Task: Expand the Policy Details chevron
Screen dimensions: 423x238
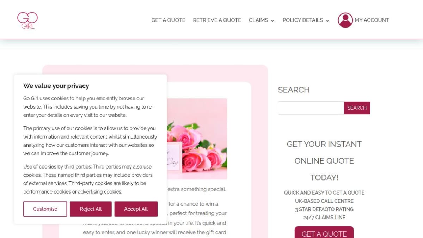Action: pos(327,20)
